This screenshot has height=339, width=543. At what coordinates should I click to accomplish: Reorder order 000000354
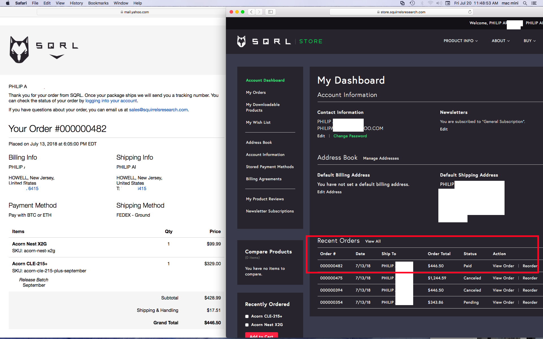click(530, 302)
